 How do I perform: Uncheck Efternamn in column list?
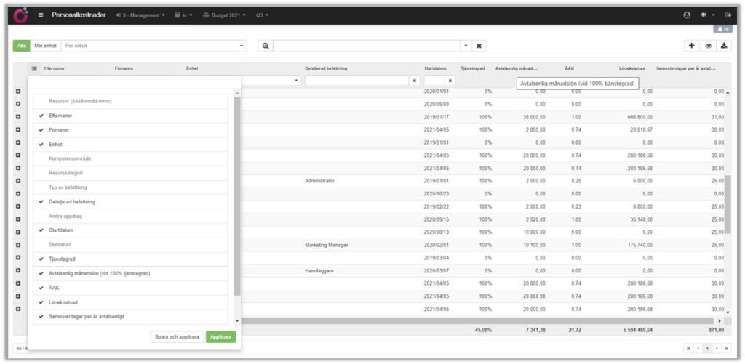point(130,116)
